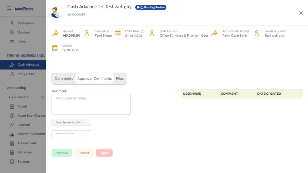The image size is (308, 173).
Task: Open the Workflow sidebar item
Action: [24, 153]
